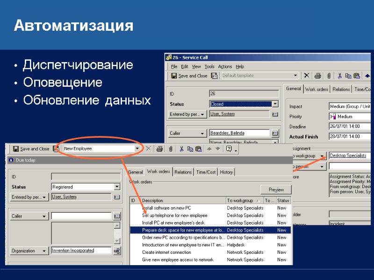Click the info icon next to Due today
The image size is (374, 280).
click(11, 160)
